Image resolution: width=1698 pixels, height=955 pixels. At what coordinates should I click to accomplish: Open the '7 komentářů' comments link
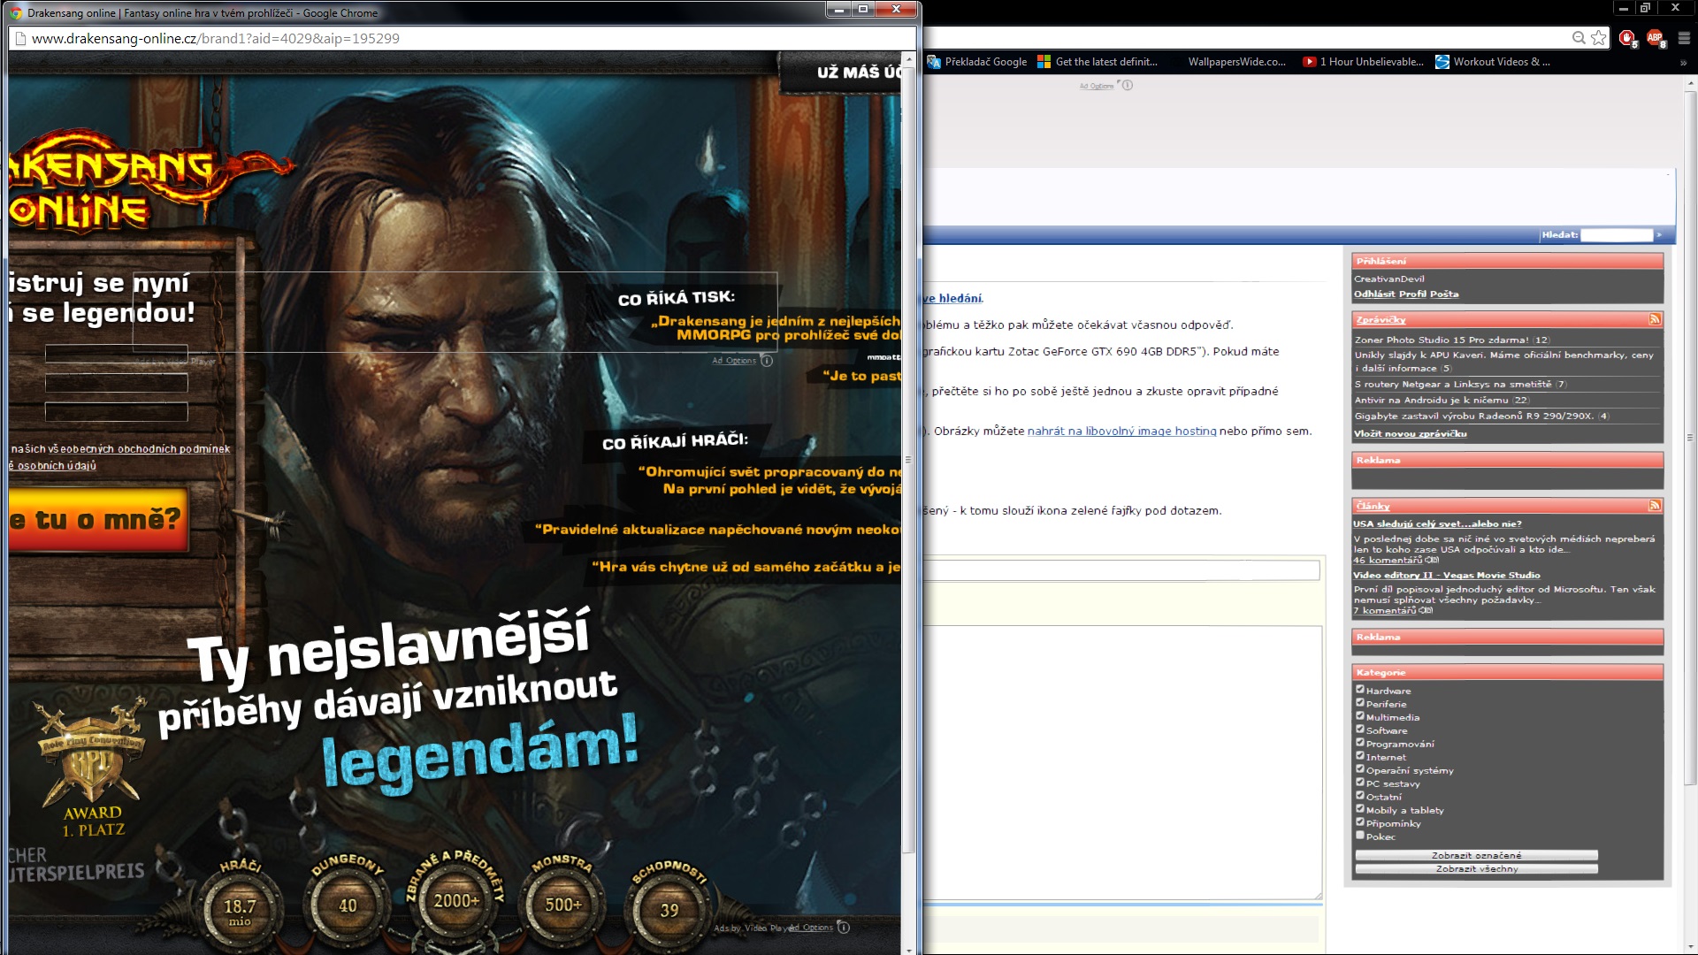click(x=1384, y=610)
